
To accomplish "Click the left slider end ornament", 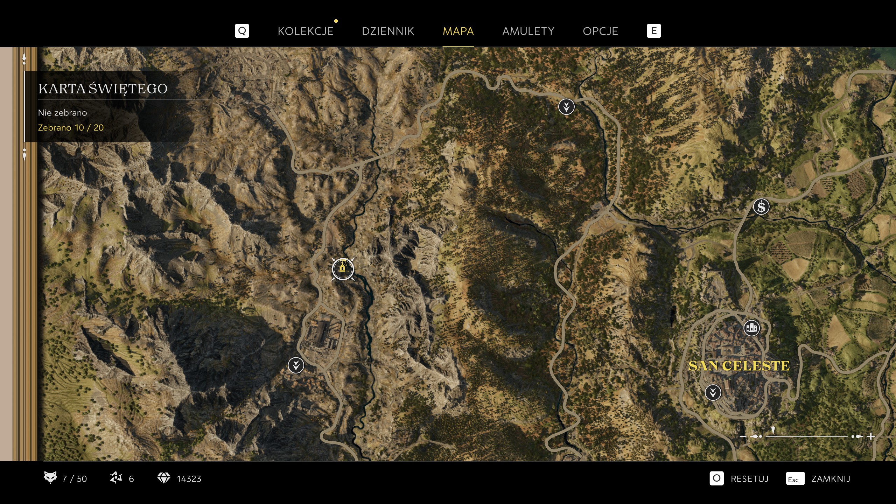I will (756, 436).
